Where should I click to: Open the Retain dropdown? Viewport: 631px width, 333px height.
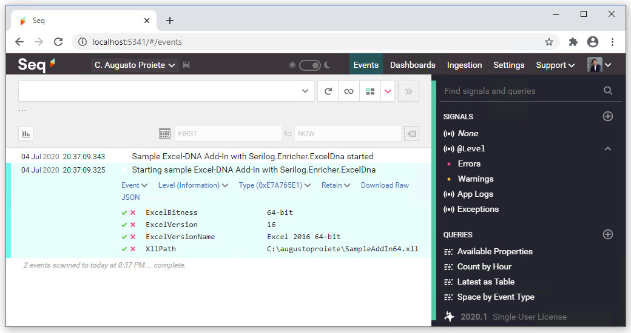(336, 185)
